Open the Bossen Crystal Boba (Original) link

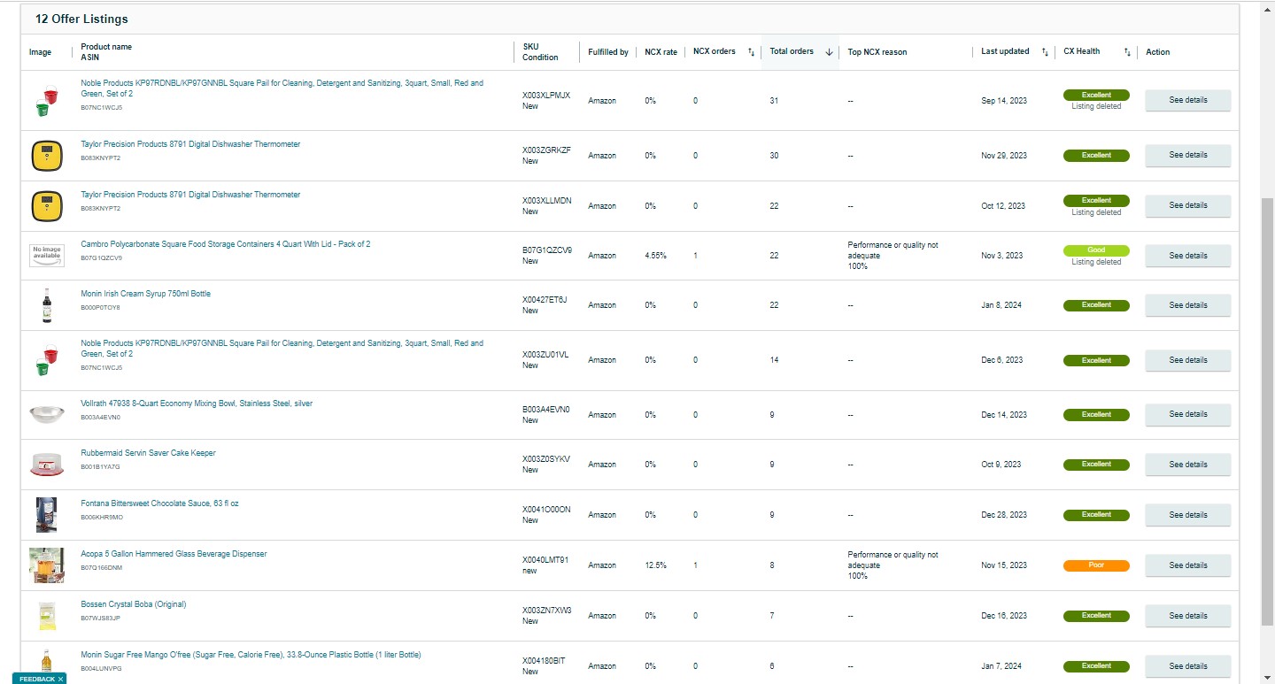click(133, 604)
